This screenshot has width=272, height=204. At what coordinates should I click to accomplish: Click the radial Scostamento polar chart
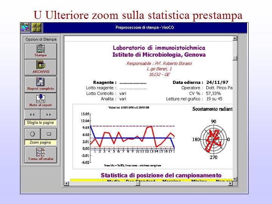[x=214, y=139]
